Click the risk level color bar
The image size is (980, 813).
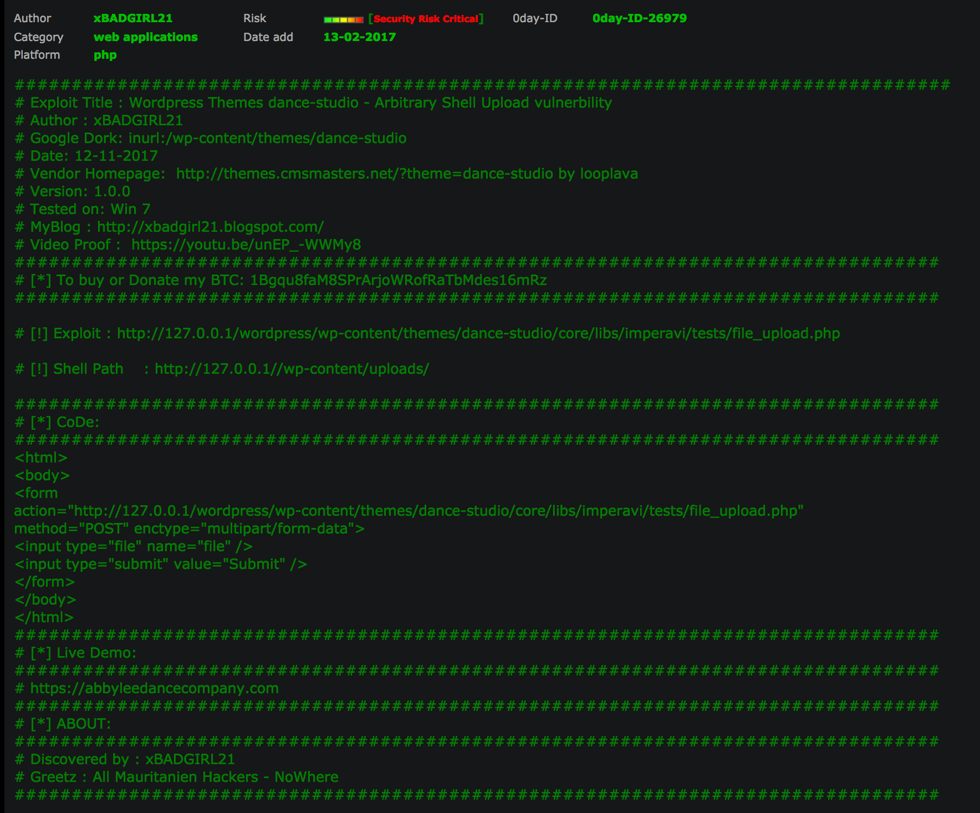[x=344, y=19]
